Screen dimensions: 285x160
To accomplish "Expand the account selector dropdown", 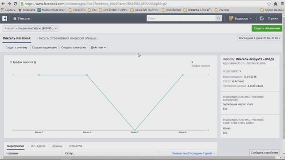I will [x=31, y=28].
